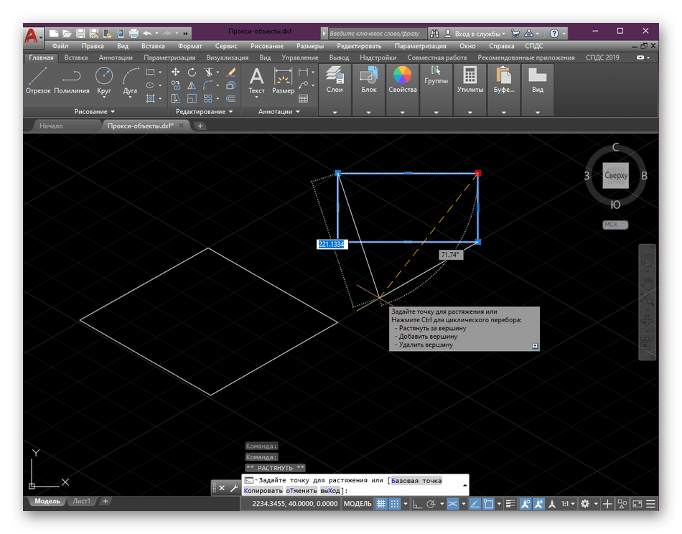
Task: Click the Копировать command option
Action: 263,491
